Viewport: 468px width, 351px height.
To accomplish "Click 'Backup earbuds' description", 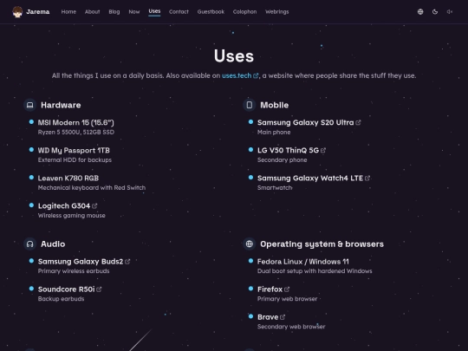I will pos(62,299).
